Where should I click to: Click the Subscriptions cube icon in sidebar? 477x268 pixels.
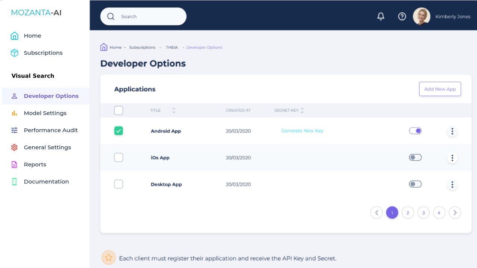click(15, 53)
